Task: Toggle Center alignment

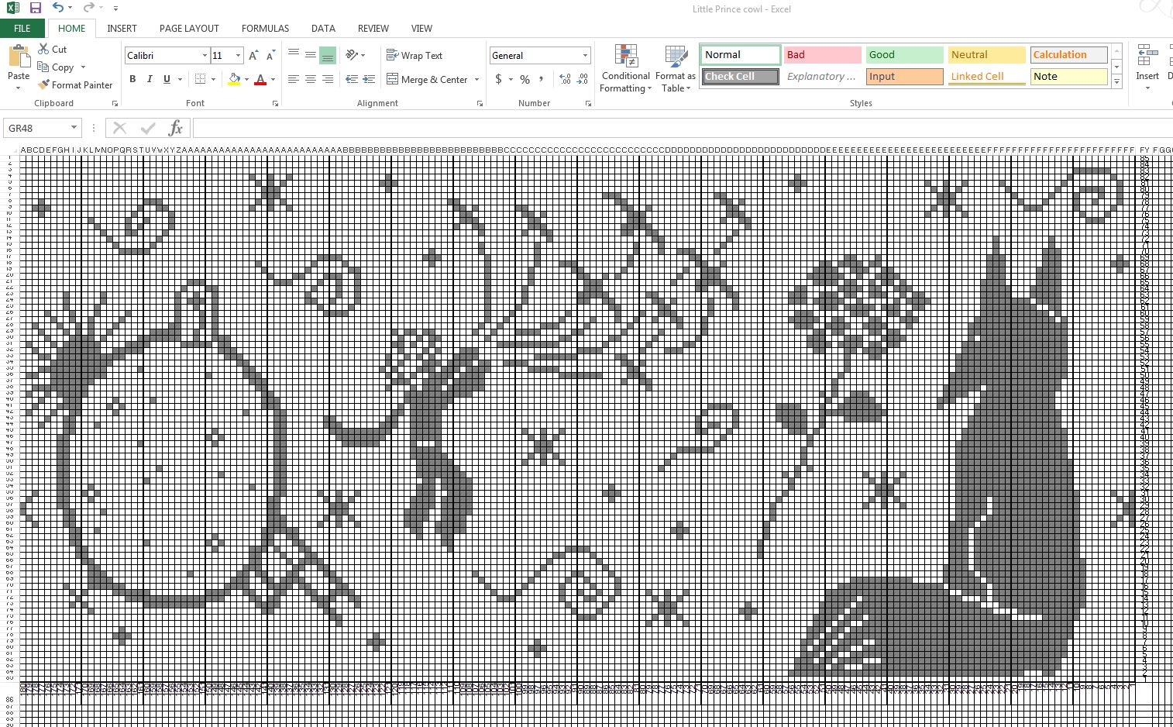Action: coord(310,78)
